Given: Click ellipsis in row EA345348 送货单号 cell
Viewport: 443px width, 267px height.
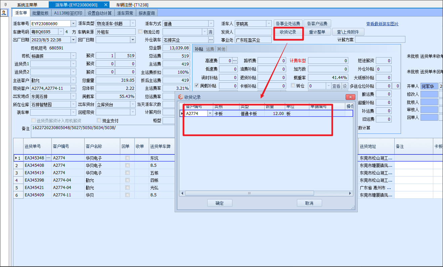Looking at the screenshot, I should coord(48,158).
